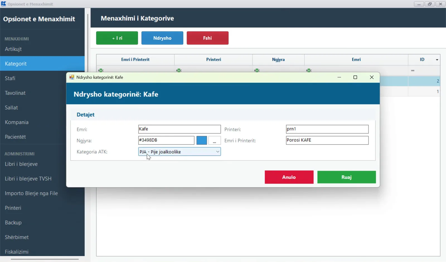This screenshot has height=262, width=446.
Task: Save changes with the Ruaj button
Action: click(346, 177)
